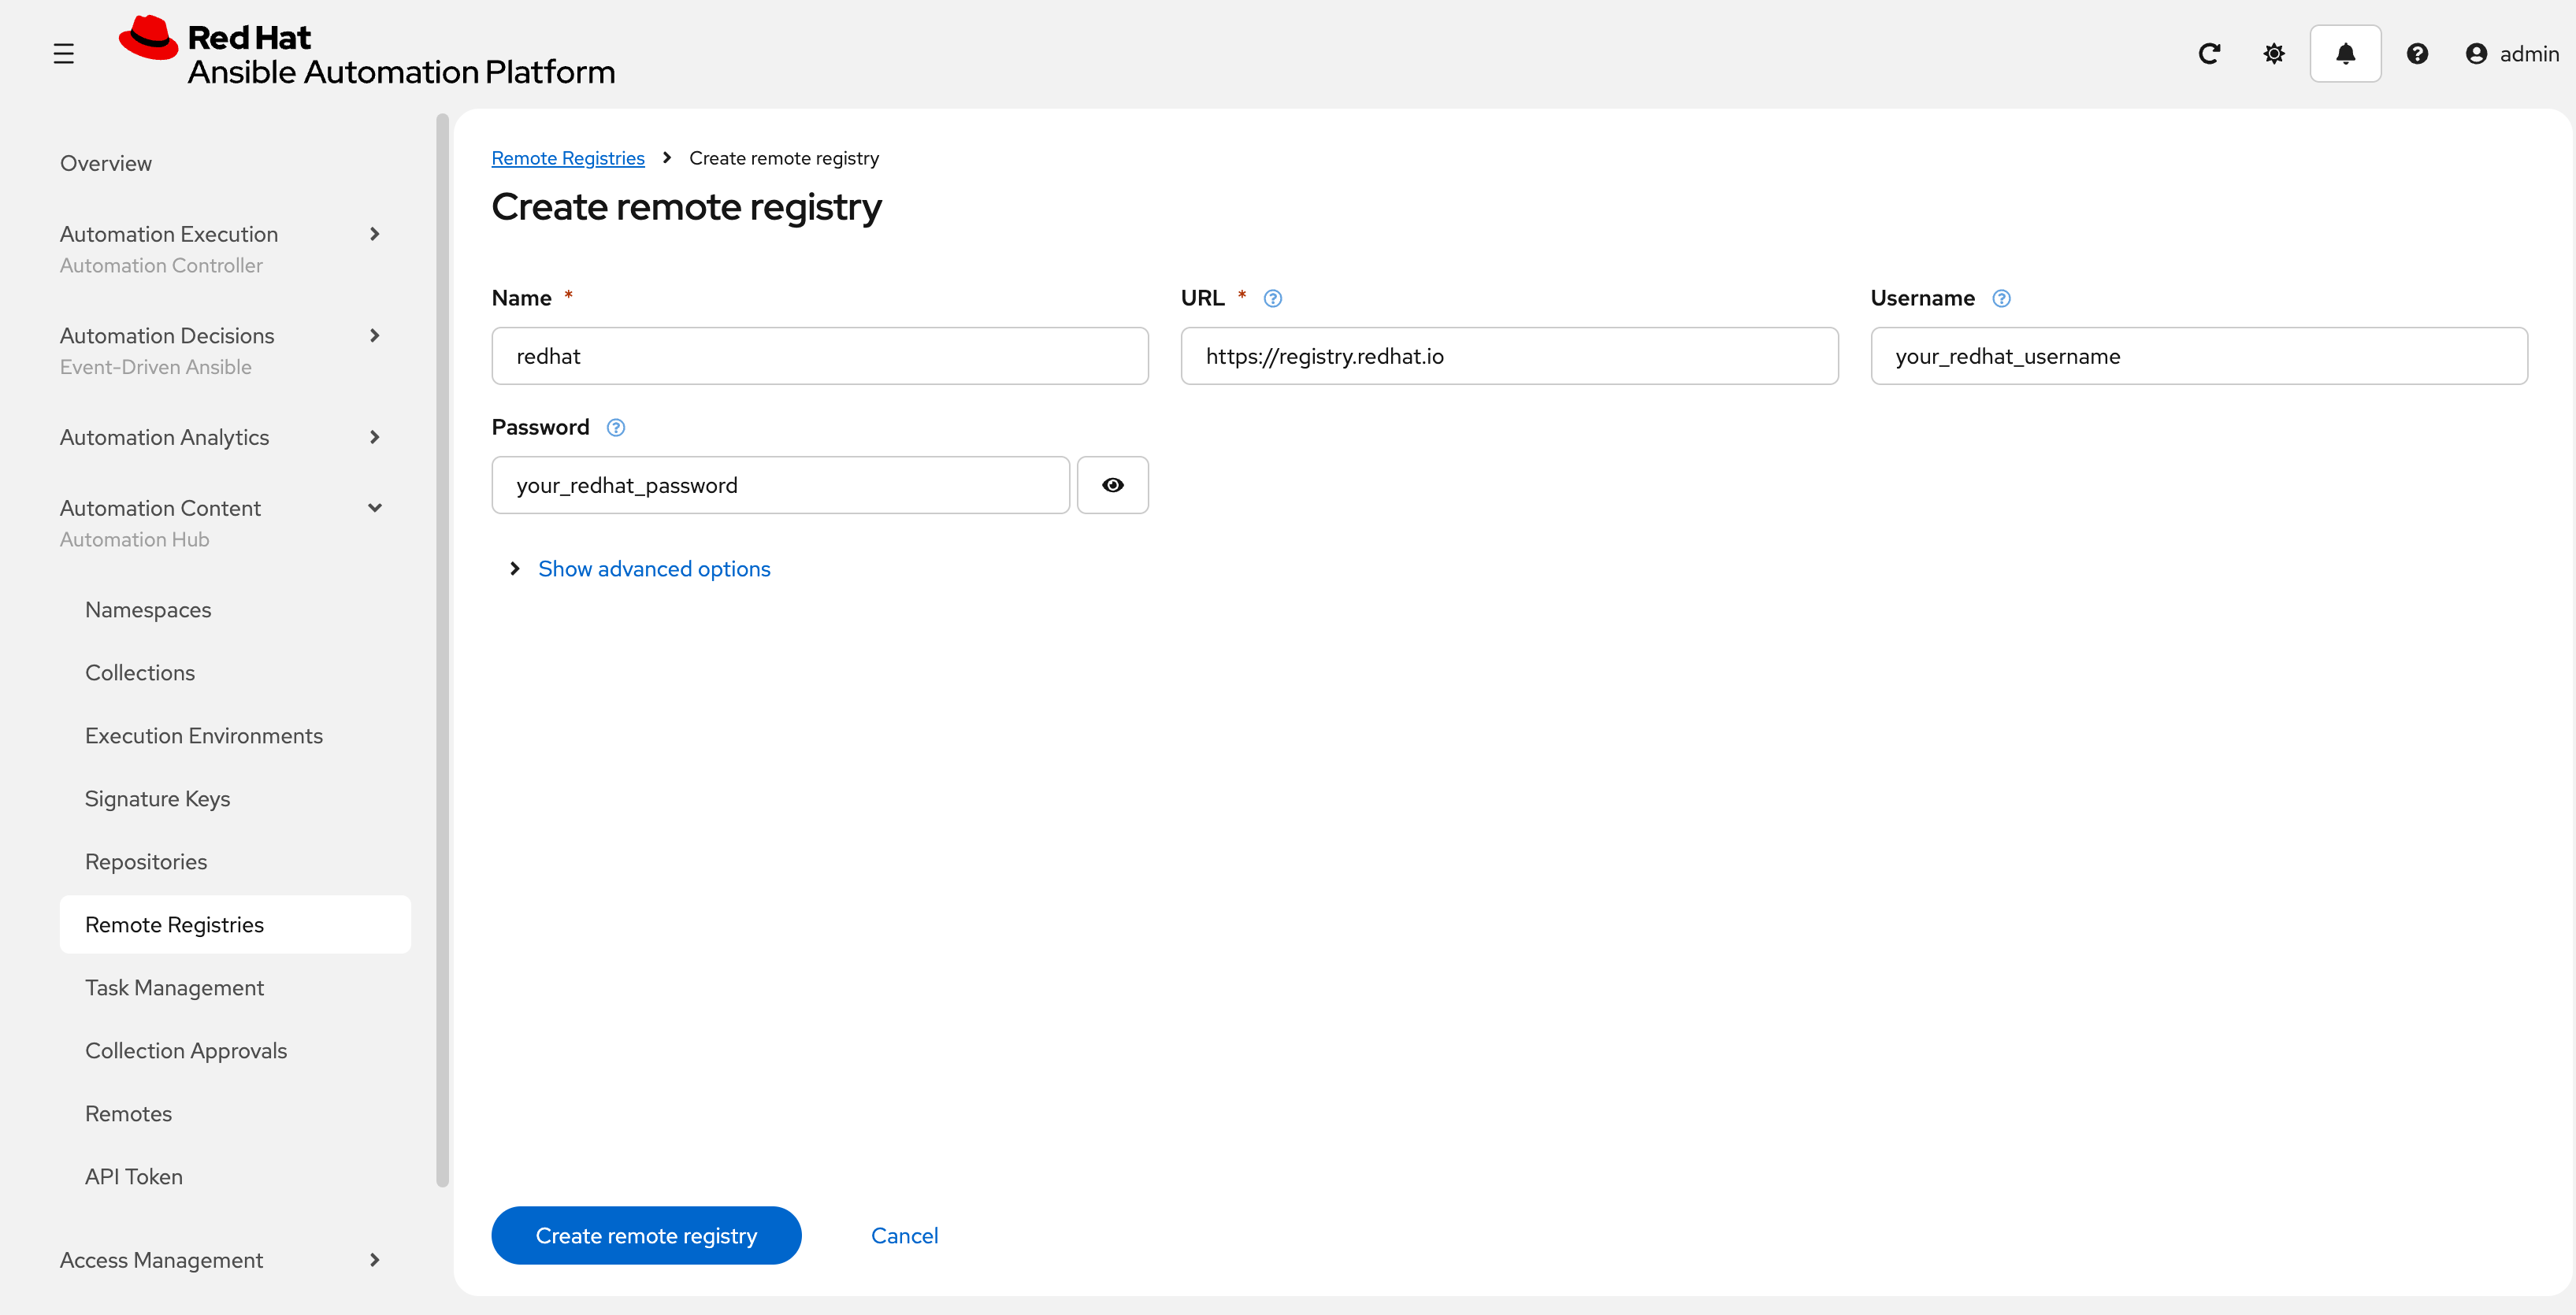
Task: Click the Password field help icon
Action: (615, 427)
